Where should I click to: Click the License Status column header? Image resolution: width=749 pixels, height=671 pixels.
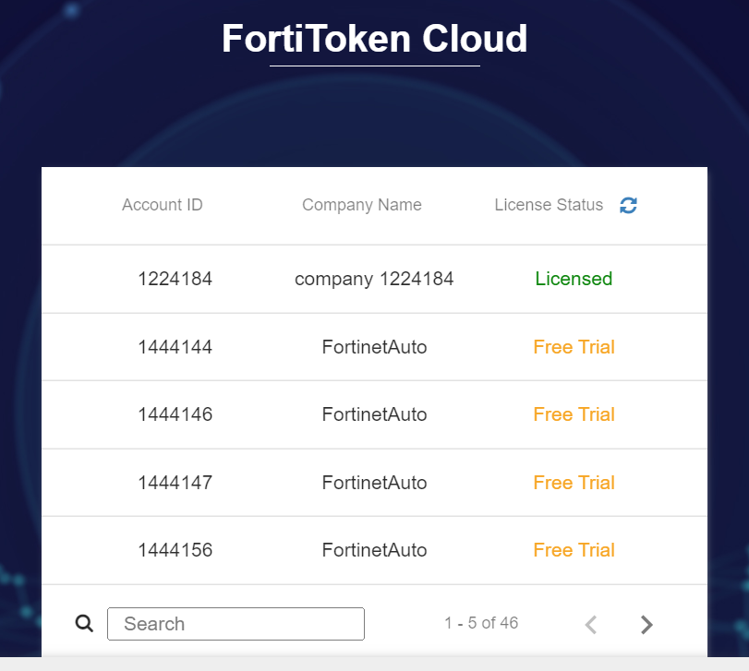(x=549, y=205)
